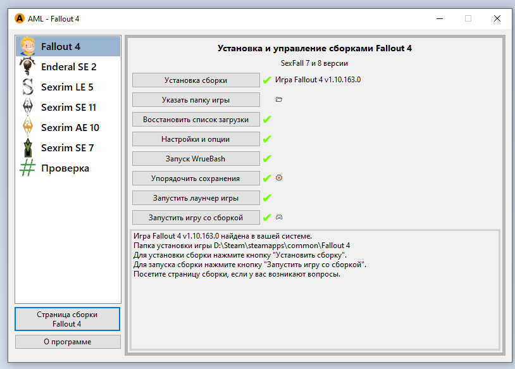Open Настройки и опции

tap(195, 139)
